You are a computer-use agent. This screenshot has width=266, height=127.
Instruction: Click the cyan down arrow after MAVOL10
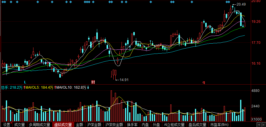tap(88, 87)
